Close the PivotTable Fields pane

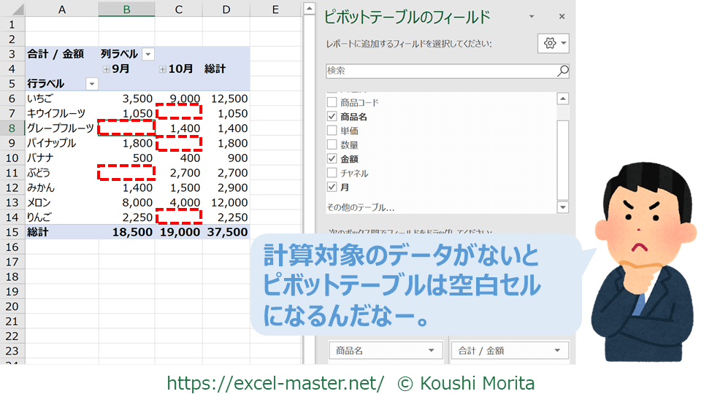coord(562,17)
